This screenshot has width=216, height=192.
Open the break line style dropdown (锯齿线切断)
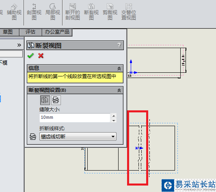tap(78, 137)
